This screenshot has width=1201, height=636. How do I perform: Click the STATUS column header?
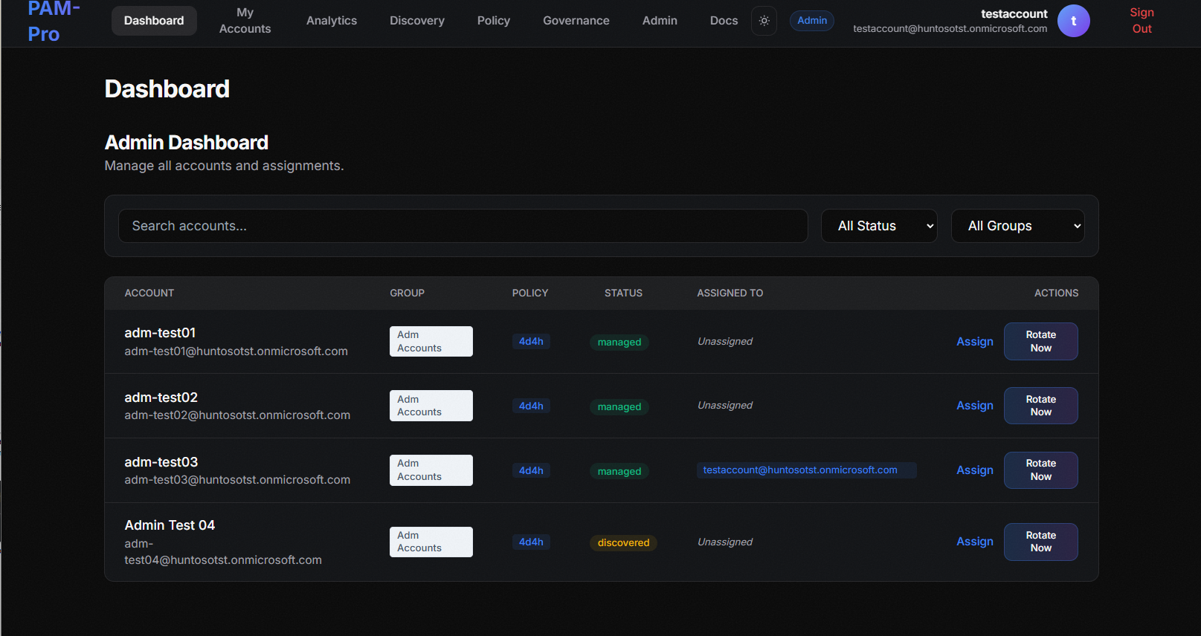[623, 293]
